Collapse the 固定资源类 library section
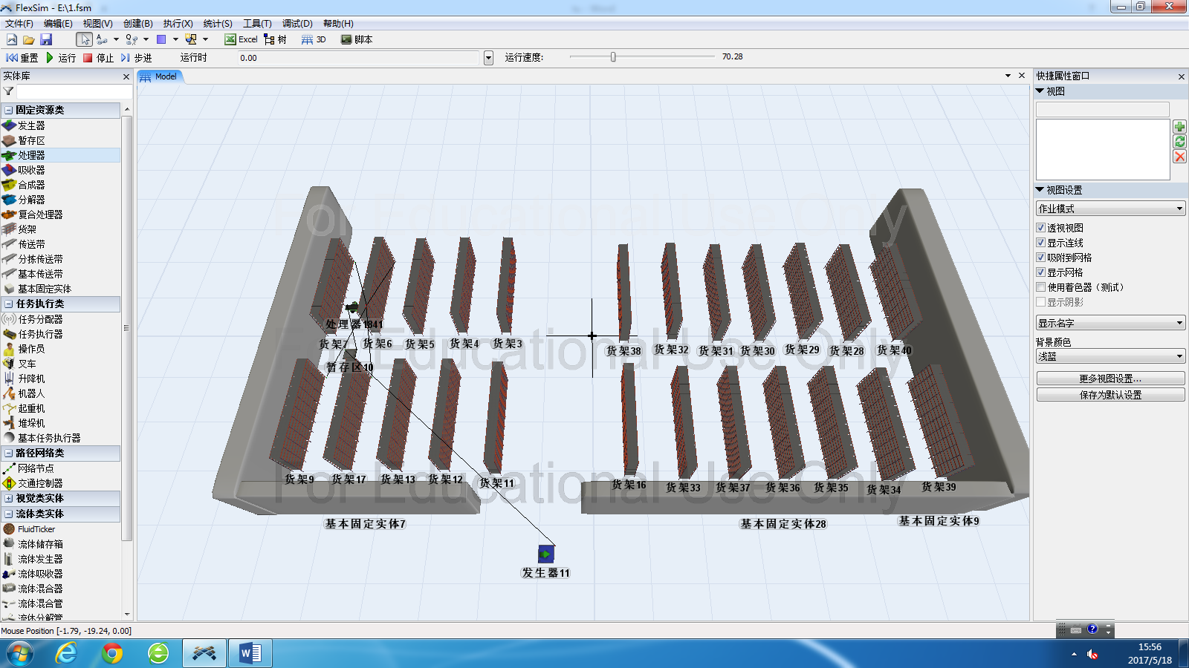 9,110
